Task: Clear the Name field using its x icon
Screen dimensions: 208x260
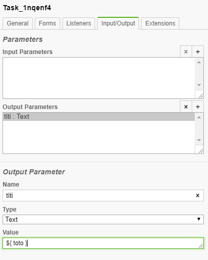Action: pyautogui.click(x=198, y=195)
